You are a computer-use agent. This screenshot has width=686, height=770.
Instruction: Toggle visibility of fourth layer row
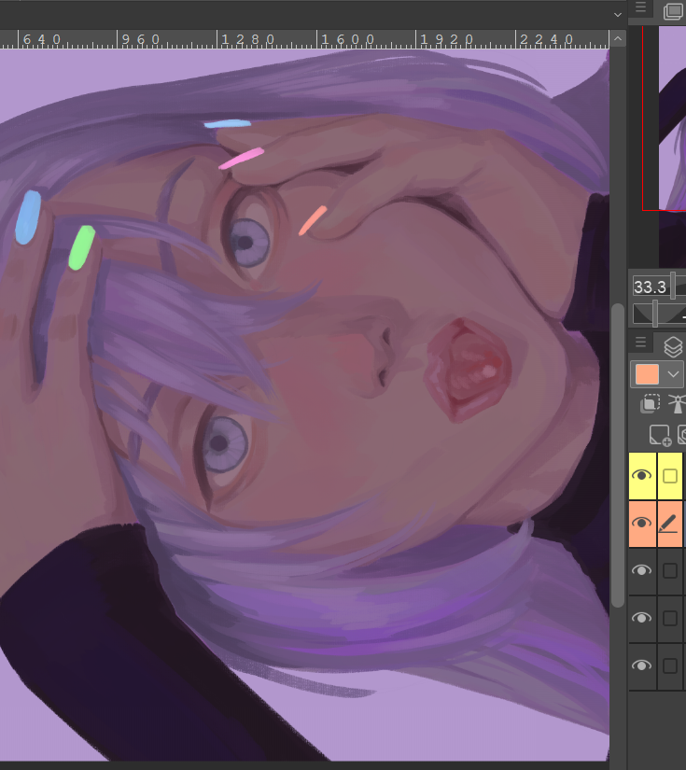tap(642, 618)
